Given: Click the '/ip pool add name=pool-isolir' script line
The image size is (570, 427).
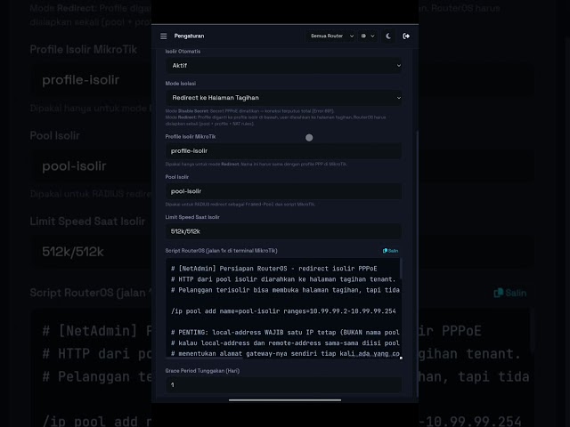Looking at the screenshot, I should click(x=283, y=311).
